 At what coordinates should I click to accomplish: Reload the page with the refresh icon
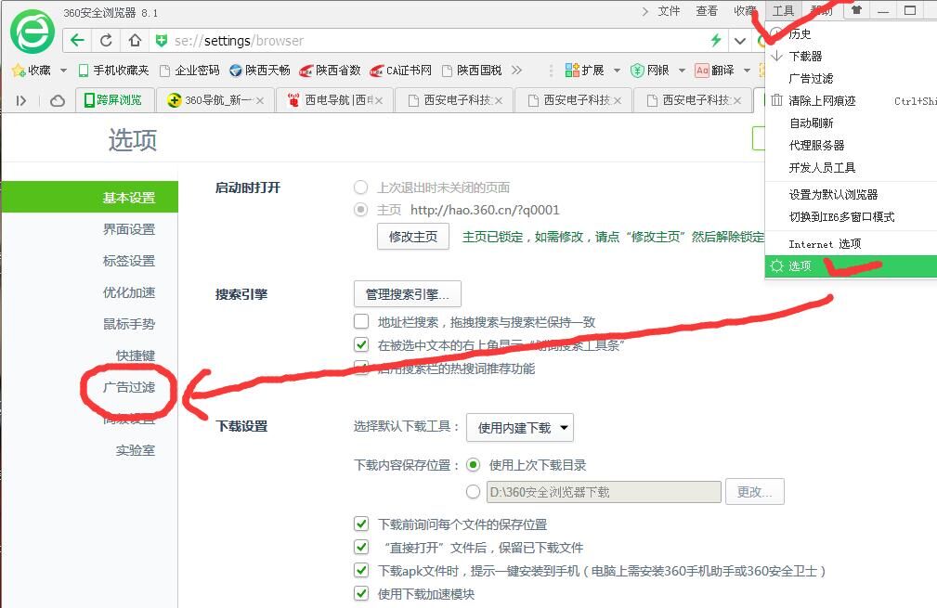(106, 40)
